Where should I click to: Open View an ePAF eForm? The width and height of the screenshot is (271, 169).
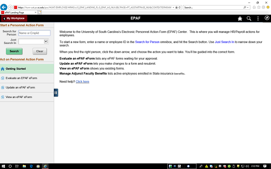[27, 97]
